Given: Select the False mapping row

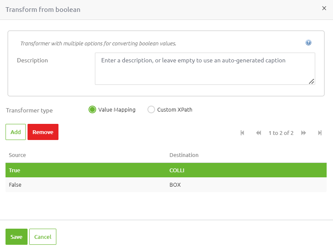Looking at the screenshot, I should (x=15, y=185).
